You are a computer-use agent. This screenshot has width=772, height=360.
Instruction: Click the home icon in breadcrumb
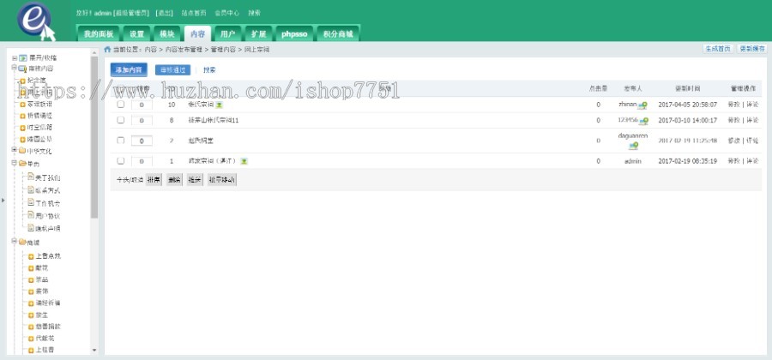coord(107,49)
